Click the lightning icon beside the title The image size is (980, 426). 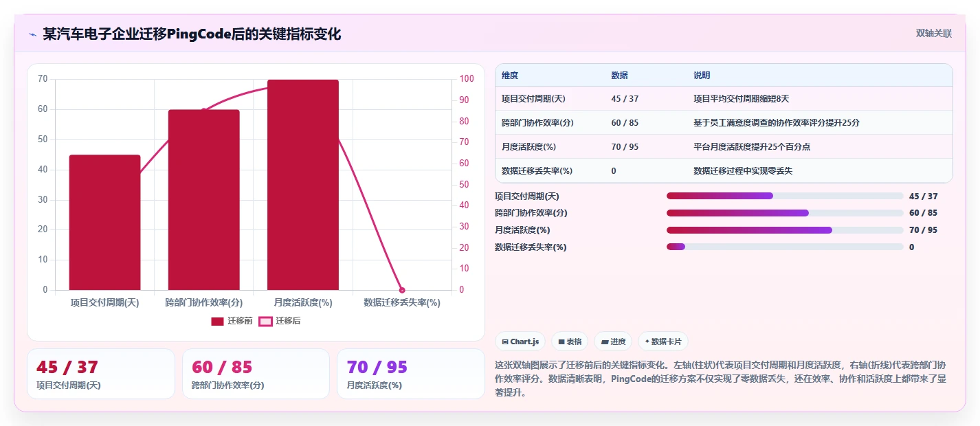[x=32, y=34]
